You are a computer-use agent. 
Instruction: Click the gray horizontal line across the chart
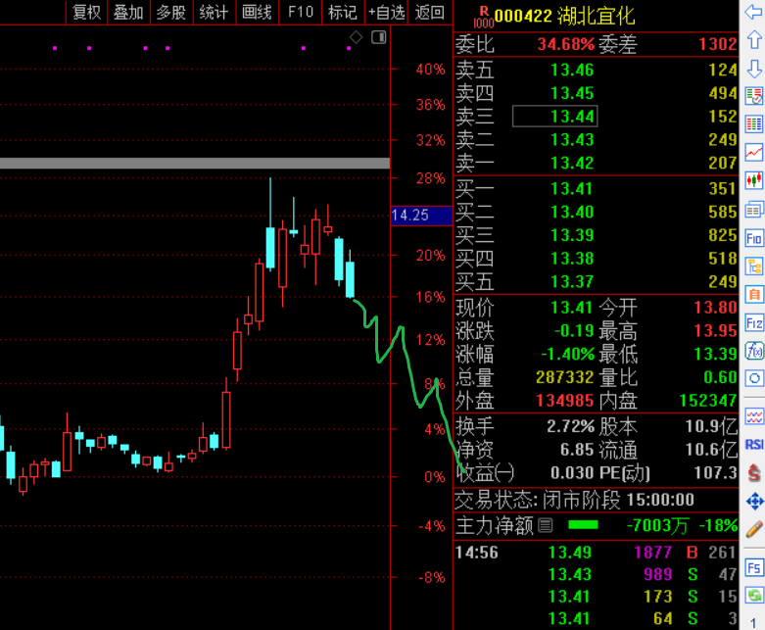tap(195, 163)
